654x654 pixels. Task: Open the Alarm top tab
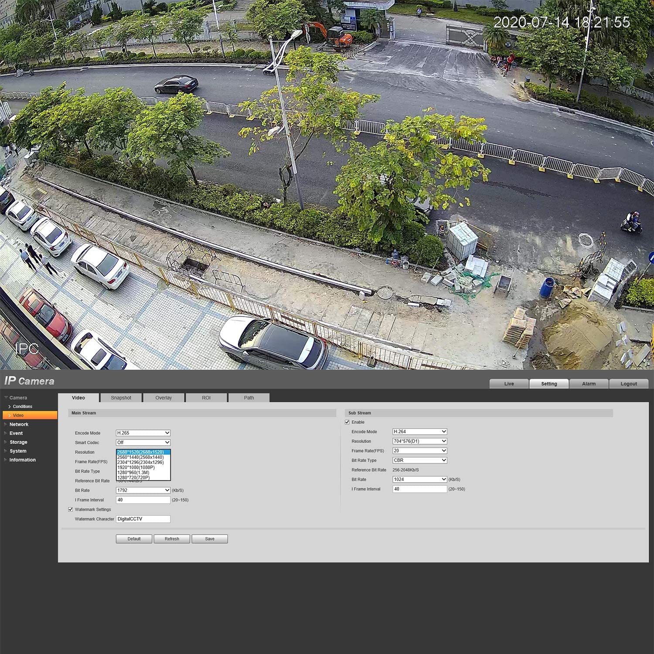589,384
